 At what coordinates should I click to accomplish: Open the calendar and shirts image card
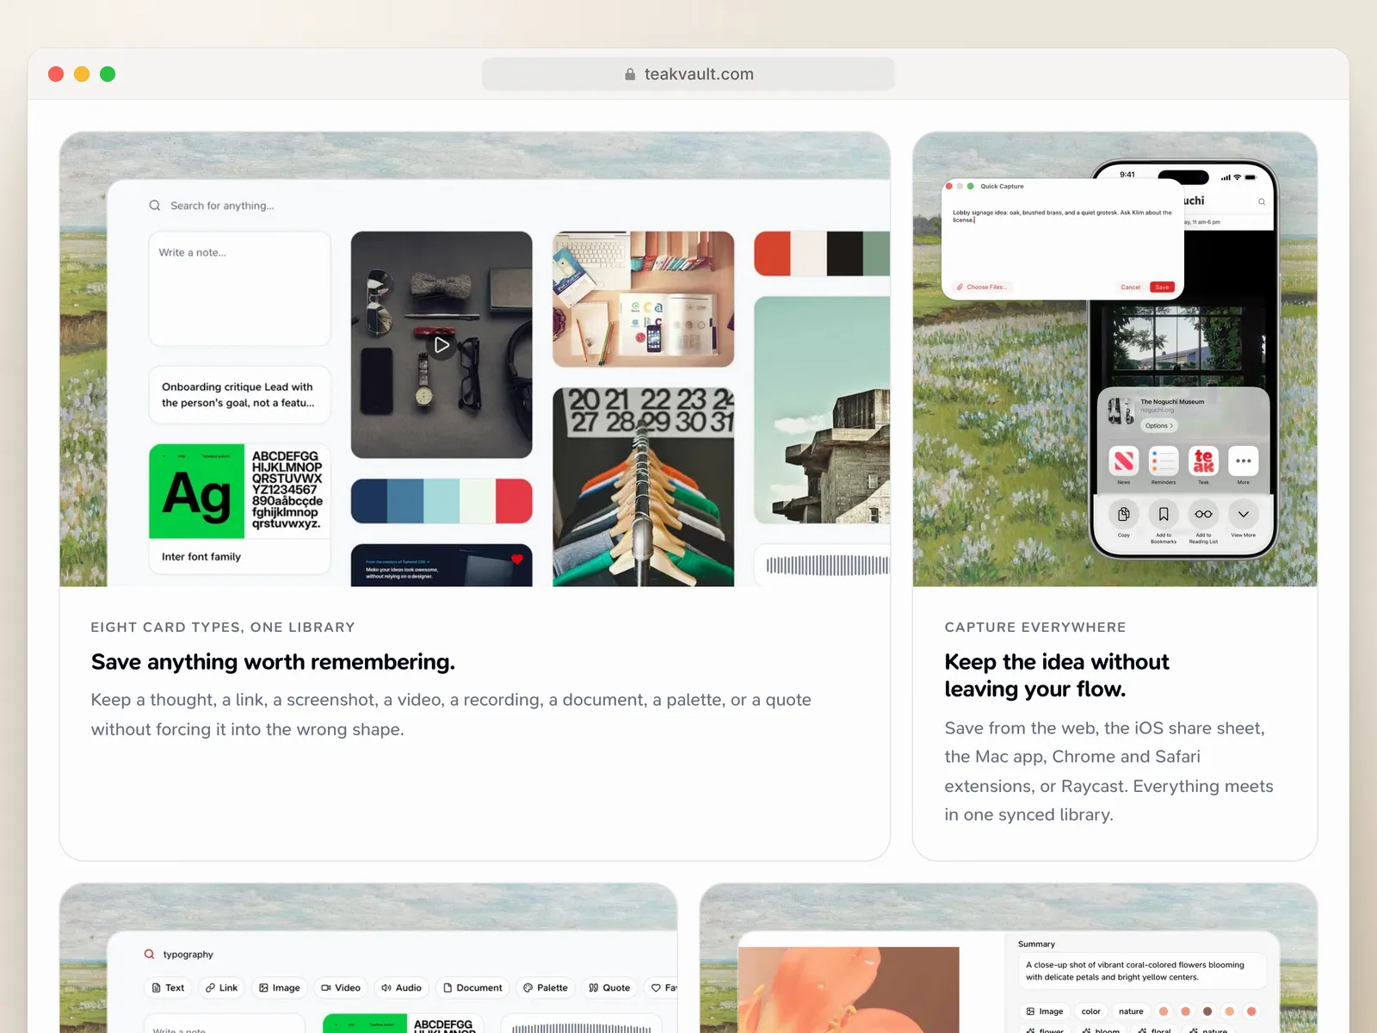tap(643, 487)
